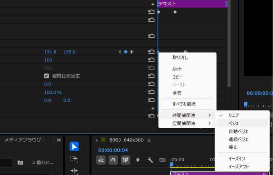Screen dimensions: 273x175
Task: Add a marker with the marker icon
Action: 138,160
